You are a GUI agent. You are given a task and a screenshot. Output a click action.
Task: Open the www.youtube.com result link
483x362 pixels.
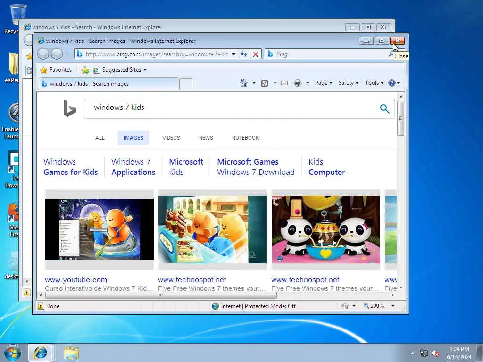(x=76, y=280)
